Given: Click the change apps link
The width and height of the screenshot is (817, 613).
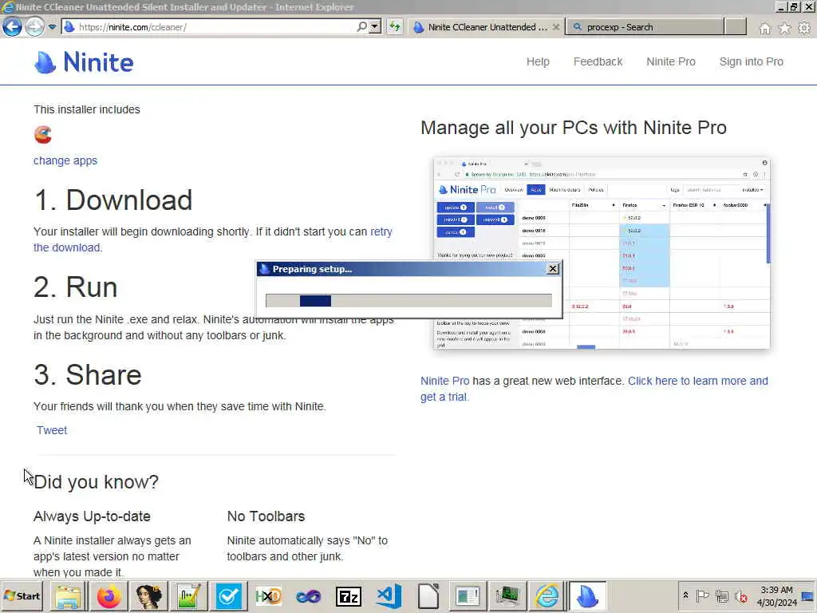Looking at the screenshot, I should [x=65, y=160].
